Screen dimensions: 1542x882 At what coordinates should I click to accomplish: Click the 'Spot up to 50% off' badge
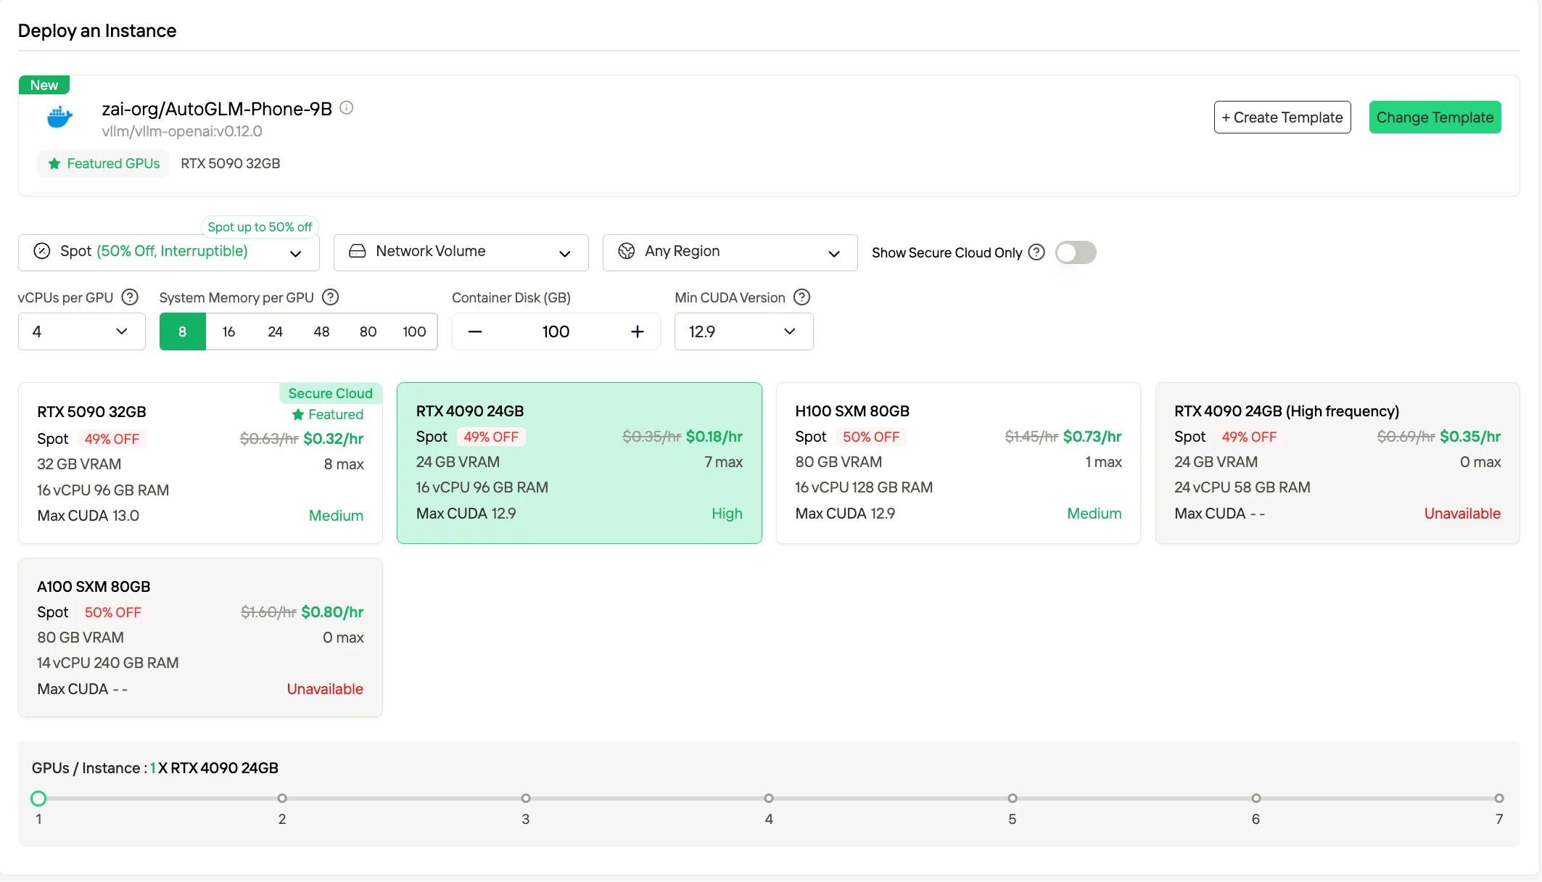point(260,227)
